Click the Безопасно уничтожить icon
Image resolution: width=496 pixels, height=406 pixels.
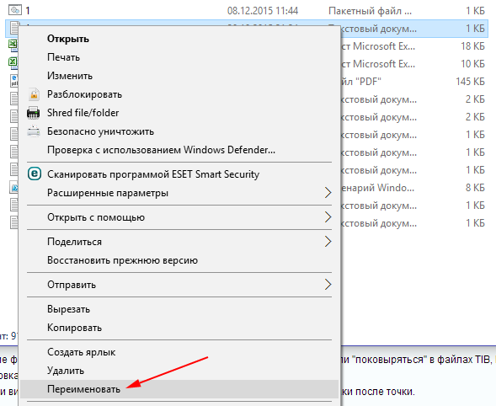coord(34,131)
